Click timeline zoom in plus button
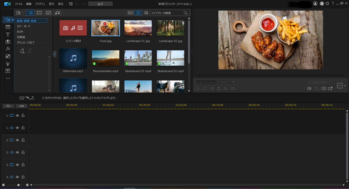The image size is (349, 189). [x=27, y=185]
